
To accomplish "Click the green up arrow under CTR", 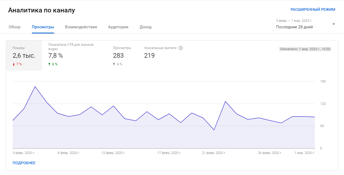I will coord(49,64).
